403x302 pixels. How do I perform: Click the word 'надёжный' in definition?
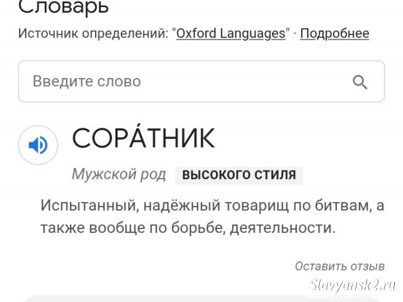tap(182, 206)
